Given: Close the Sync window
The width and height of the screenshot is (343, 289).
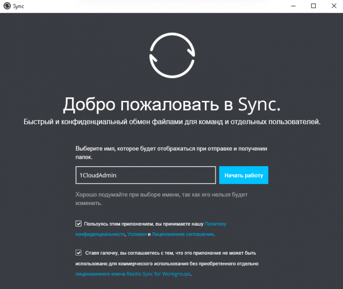Looking at the screenshot, I should (333, 6).
